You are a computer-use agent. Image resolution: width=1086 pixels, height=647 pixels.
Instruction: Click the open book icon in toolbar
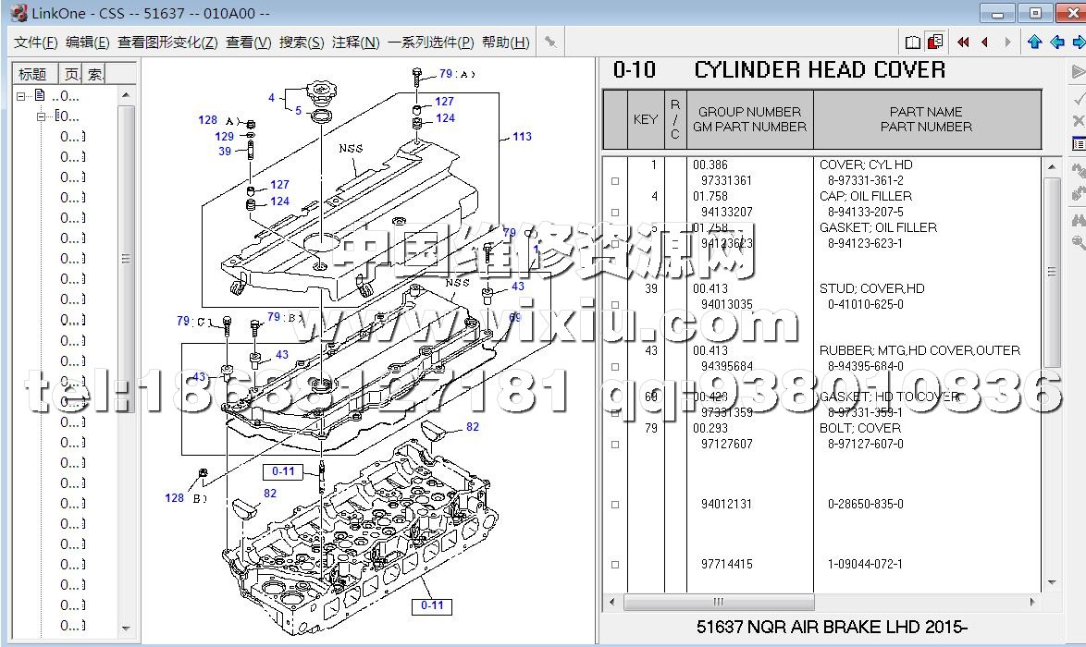pyautogui.click(x=913, y=43)
